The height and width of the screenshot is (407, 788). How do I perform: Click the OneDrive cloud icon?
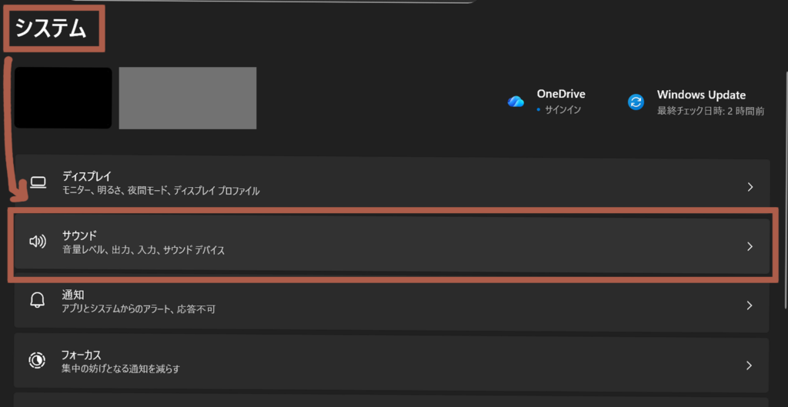pos(516,102)
